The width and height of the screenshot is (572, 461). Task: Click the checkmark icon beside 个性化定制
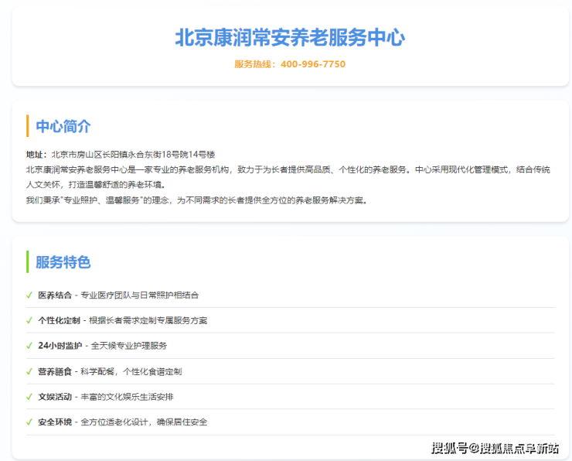click(x=29, y=320)
